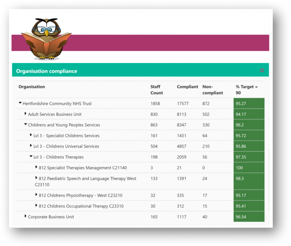The height and width of the screenshot is (246, 291).
Task: Click staff count 504
Action: [x=154, y=146]
